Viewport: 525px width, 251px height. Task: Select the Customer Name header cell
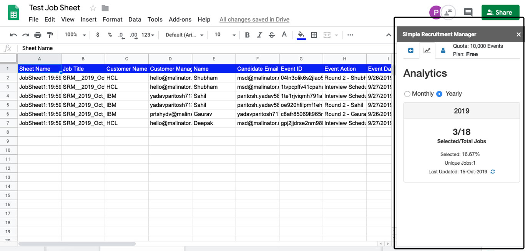126,69
